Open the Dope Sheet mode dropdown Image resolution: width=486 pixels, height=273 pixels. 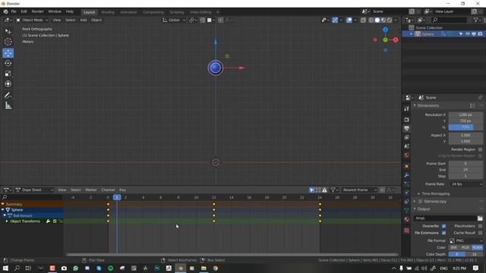(34, 190)
